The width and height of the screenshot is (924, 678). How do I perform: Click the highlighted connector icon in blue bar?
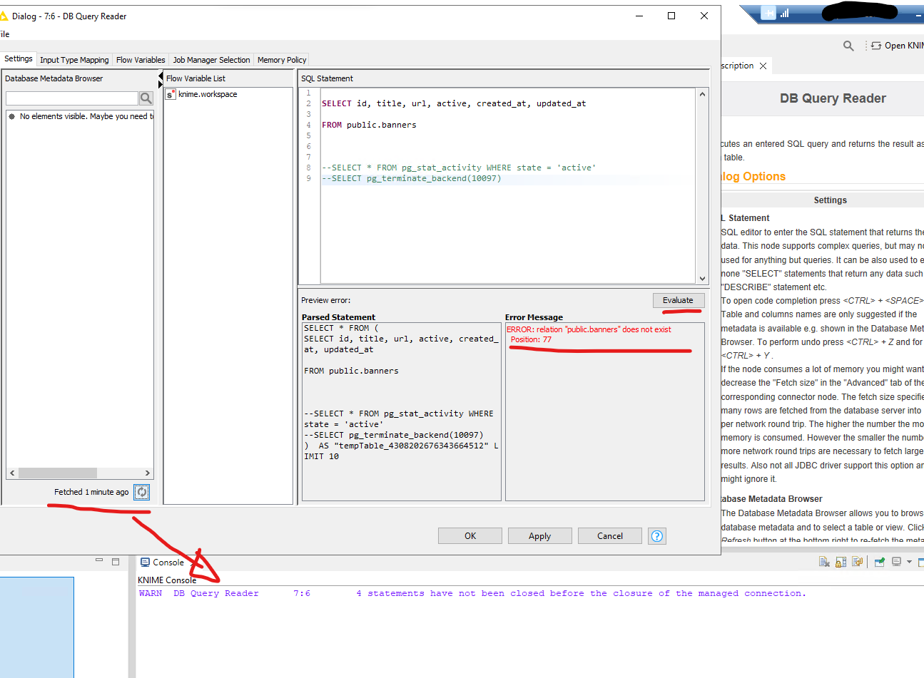[768, 13]
